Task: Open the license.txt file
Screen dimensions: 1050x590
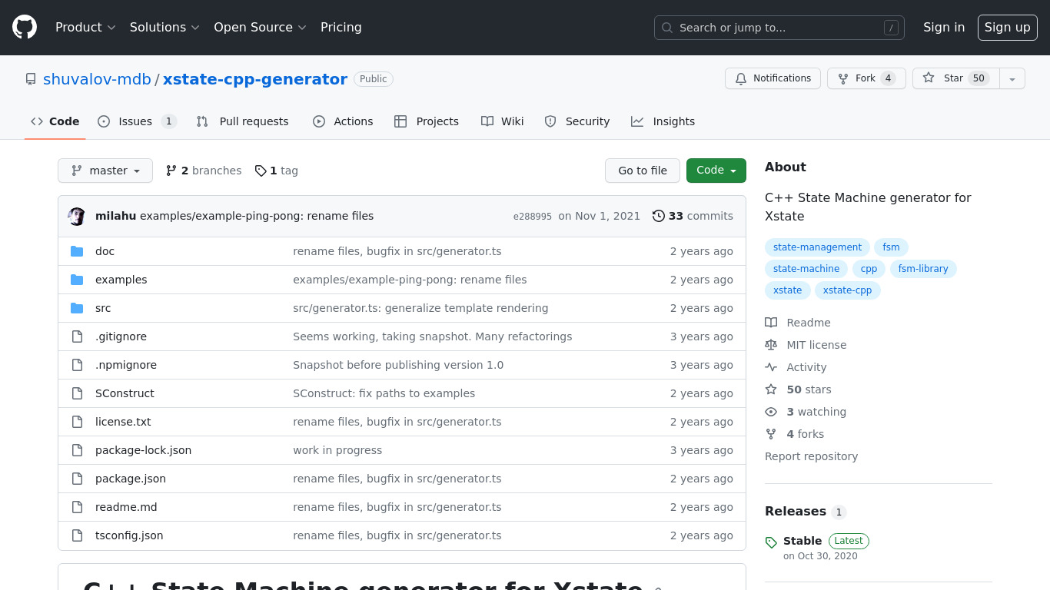Action: click(123, 422)
